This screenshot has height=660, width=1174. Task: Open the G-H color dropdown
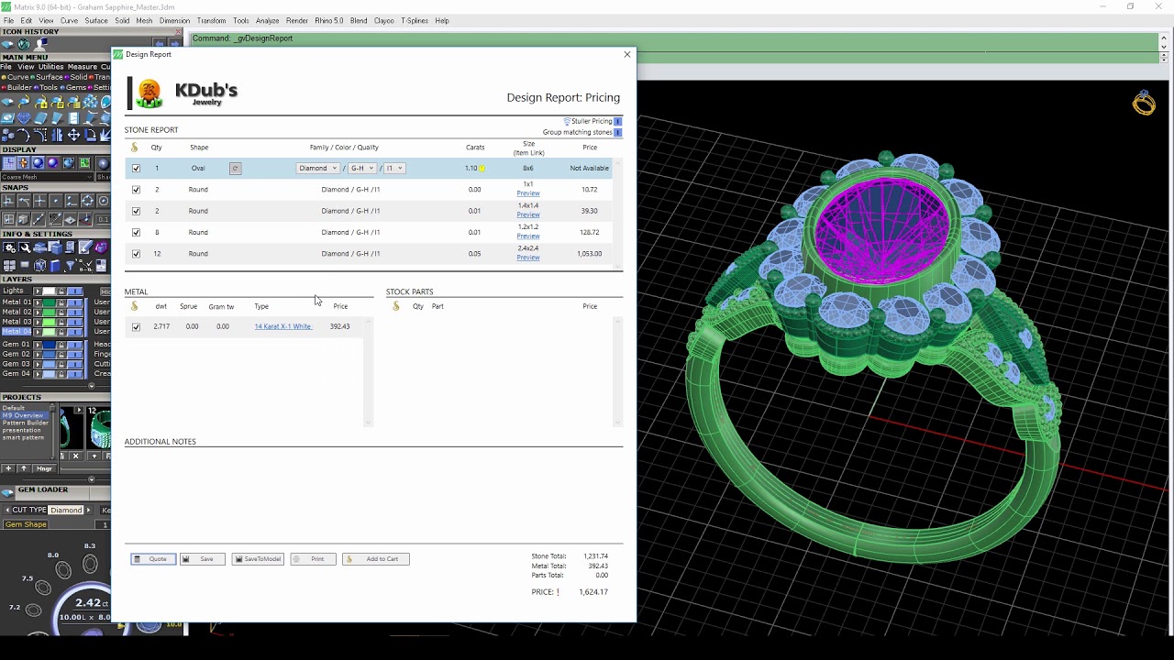click(362, 169)
